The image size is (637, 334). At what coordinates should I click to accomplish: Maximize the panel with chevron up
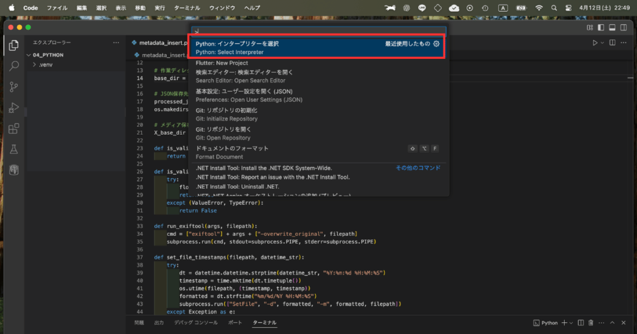612,323
